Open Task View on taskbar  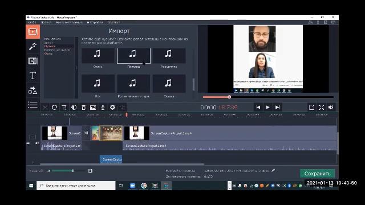(x=121, y=186)
